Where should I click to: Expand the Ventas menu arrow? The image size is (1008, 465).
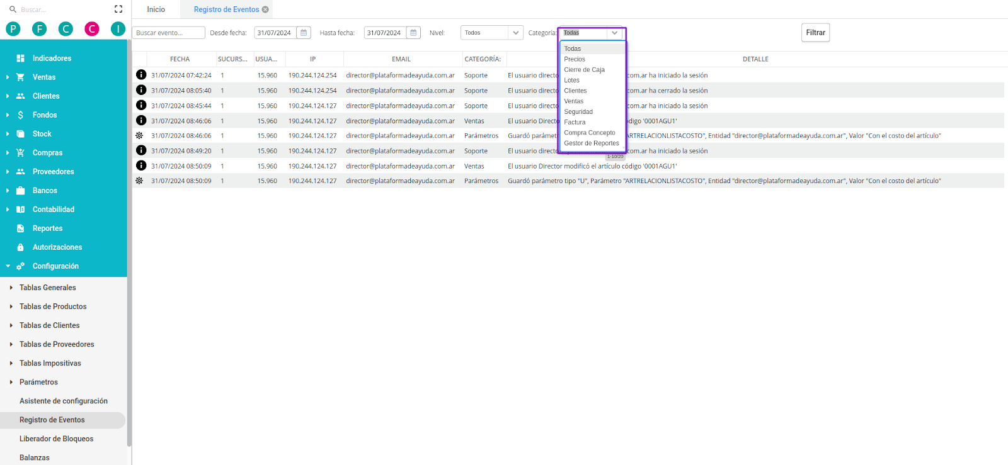(x=8, y=77)
